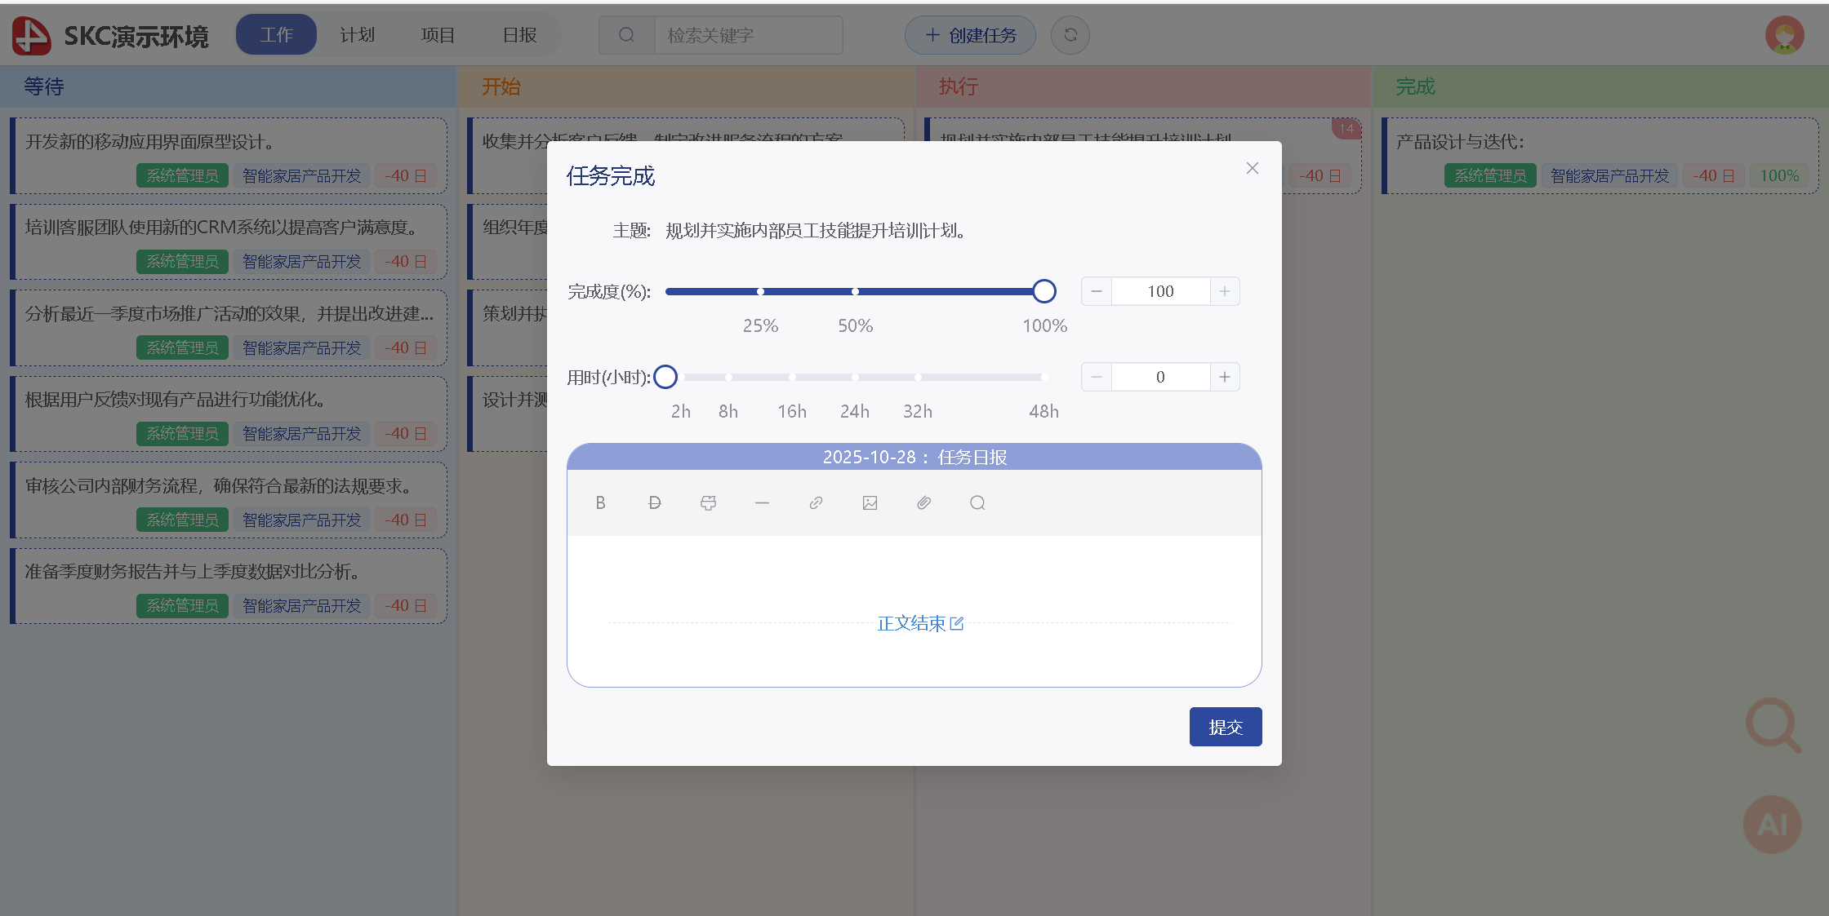Image resolution: width=1829 pixels, height=916 pixels.
Task: Submit the task with the 提交 button
Action: [x=1225, y=726]
